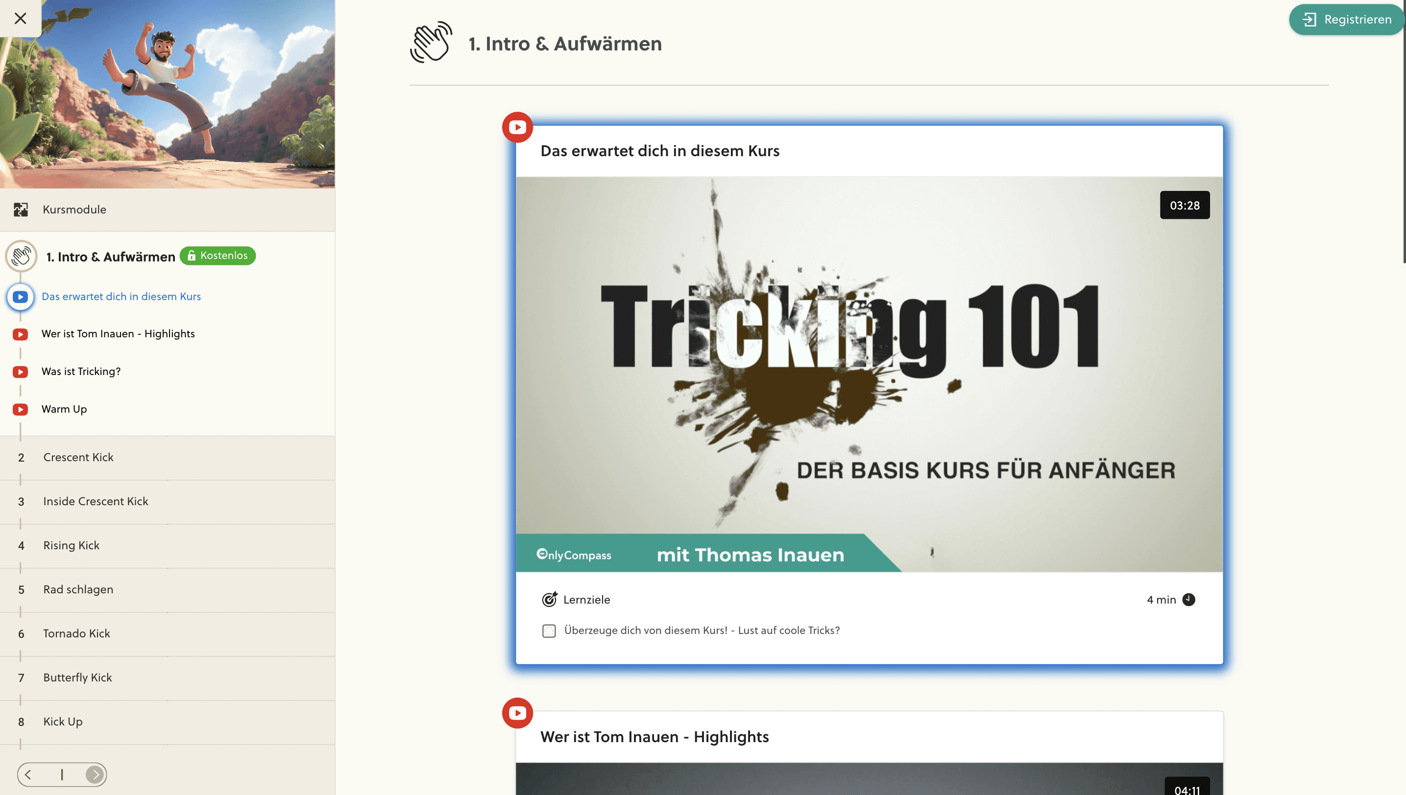Click the Registrieren button

[x=1346, y=20]
